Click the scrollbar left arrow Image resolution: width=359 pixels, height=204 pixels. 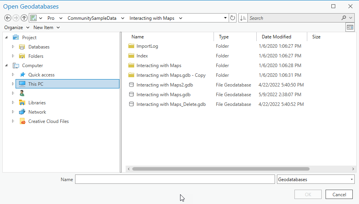pyautogui.click(x=129, y=169)
